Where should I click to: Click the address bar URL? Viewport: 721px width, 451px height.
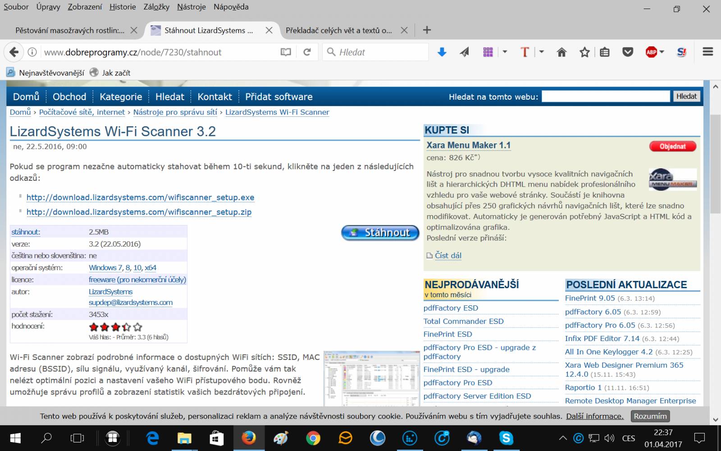tap(132, 52)
